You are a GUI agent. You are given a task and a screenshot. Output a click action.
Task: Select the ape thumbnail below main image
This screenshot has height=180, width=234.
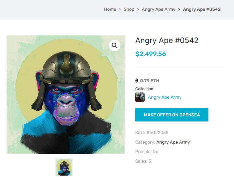coord(64,167)
